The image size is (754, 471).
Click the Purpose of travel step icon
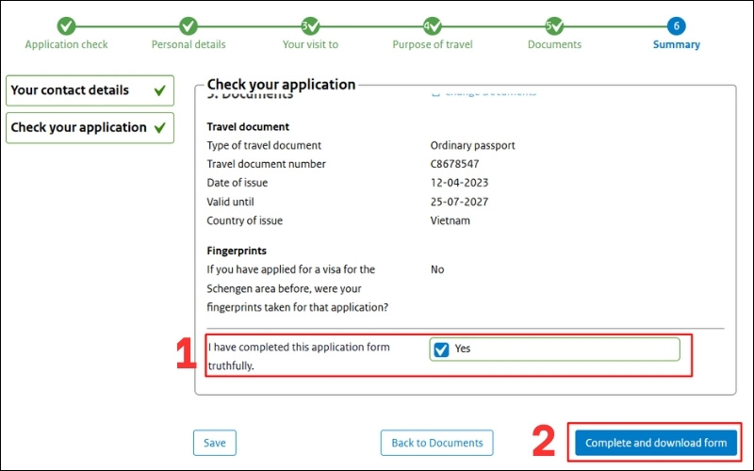click(433, 26)
